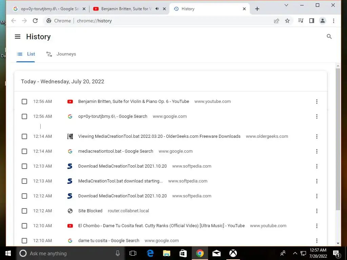Viewport: 347px width, 260px height.
Task: Open actions menu for Benjamin Britten entry
Action: (317, 102)
